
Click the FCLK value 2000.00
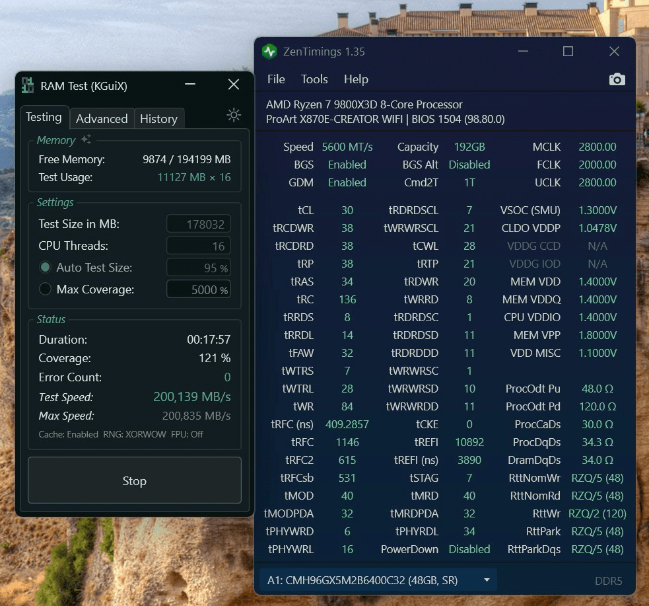pyautogui.click(x=598, y=165)
